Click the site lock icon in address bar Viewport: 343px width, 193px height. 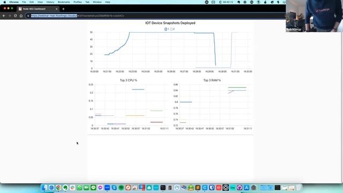(28, 16)
